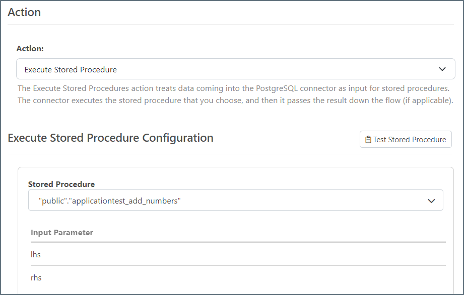Click the clipboard icon on Test Stored Procedure
The height and width of the screenshot is (295, 464).
[x=368, y=140]
